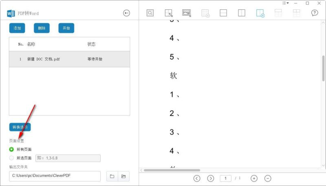
Task: Go to previous page arrow
Action: tap(197, 178)
